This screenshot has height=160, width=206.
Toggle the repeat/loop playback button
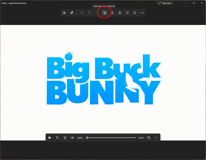tap(149, 138)
